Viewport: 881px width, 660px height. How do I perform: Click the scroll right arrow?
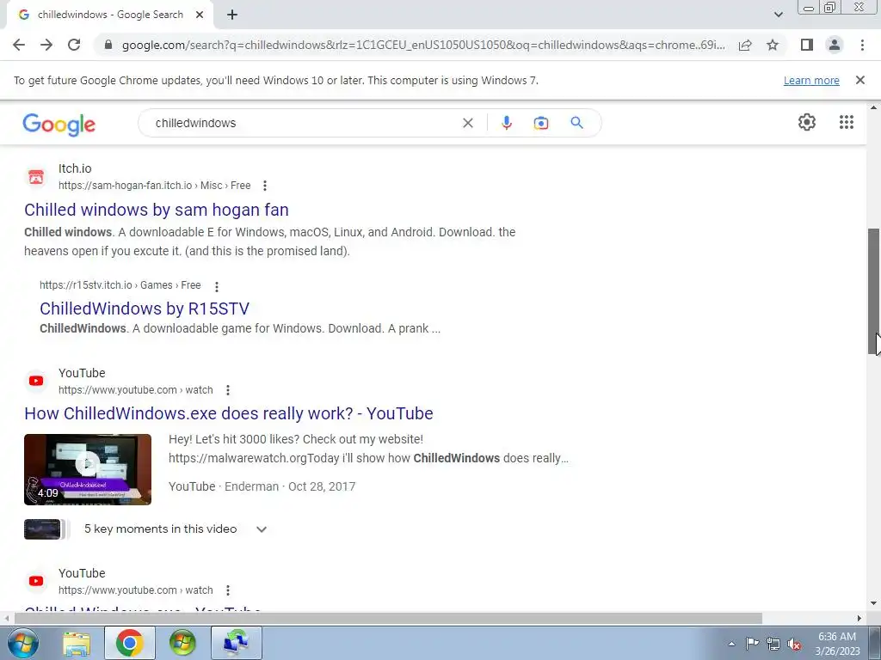859,618
